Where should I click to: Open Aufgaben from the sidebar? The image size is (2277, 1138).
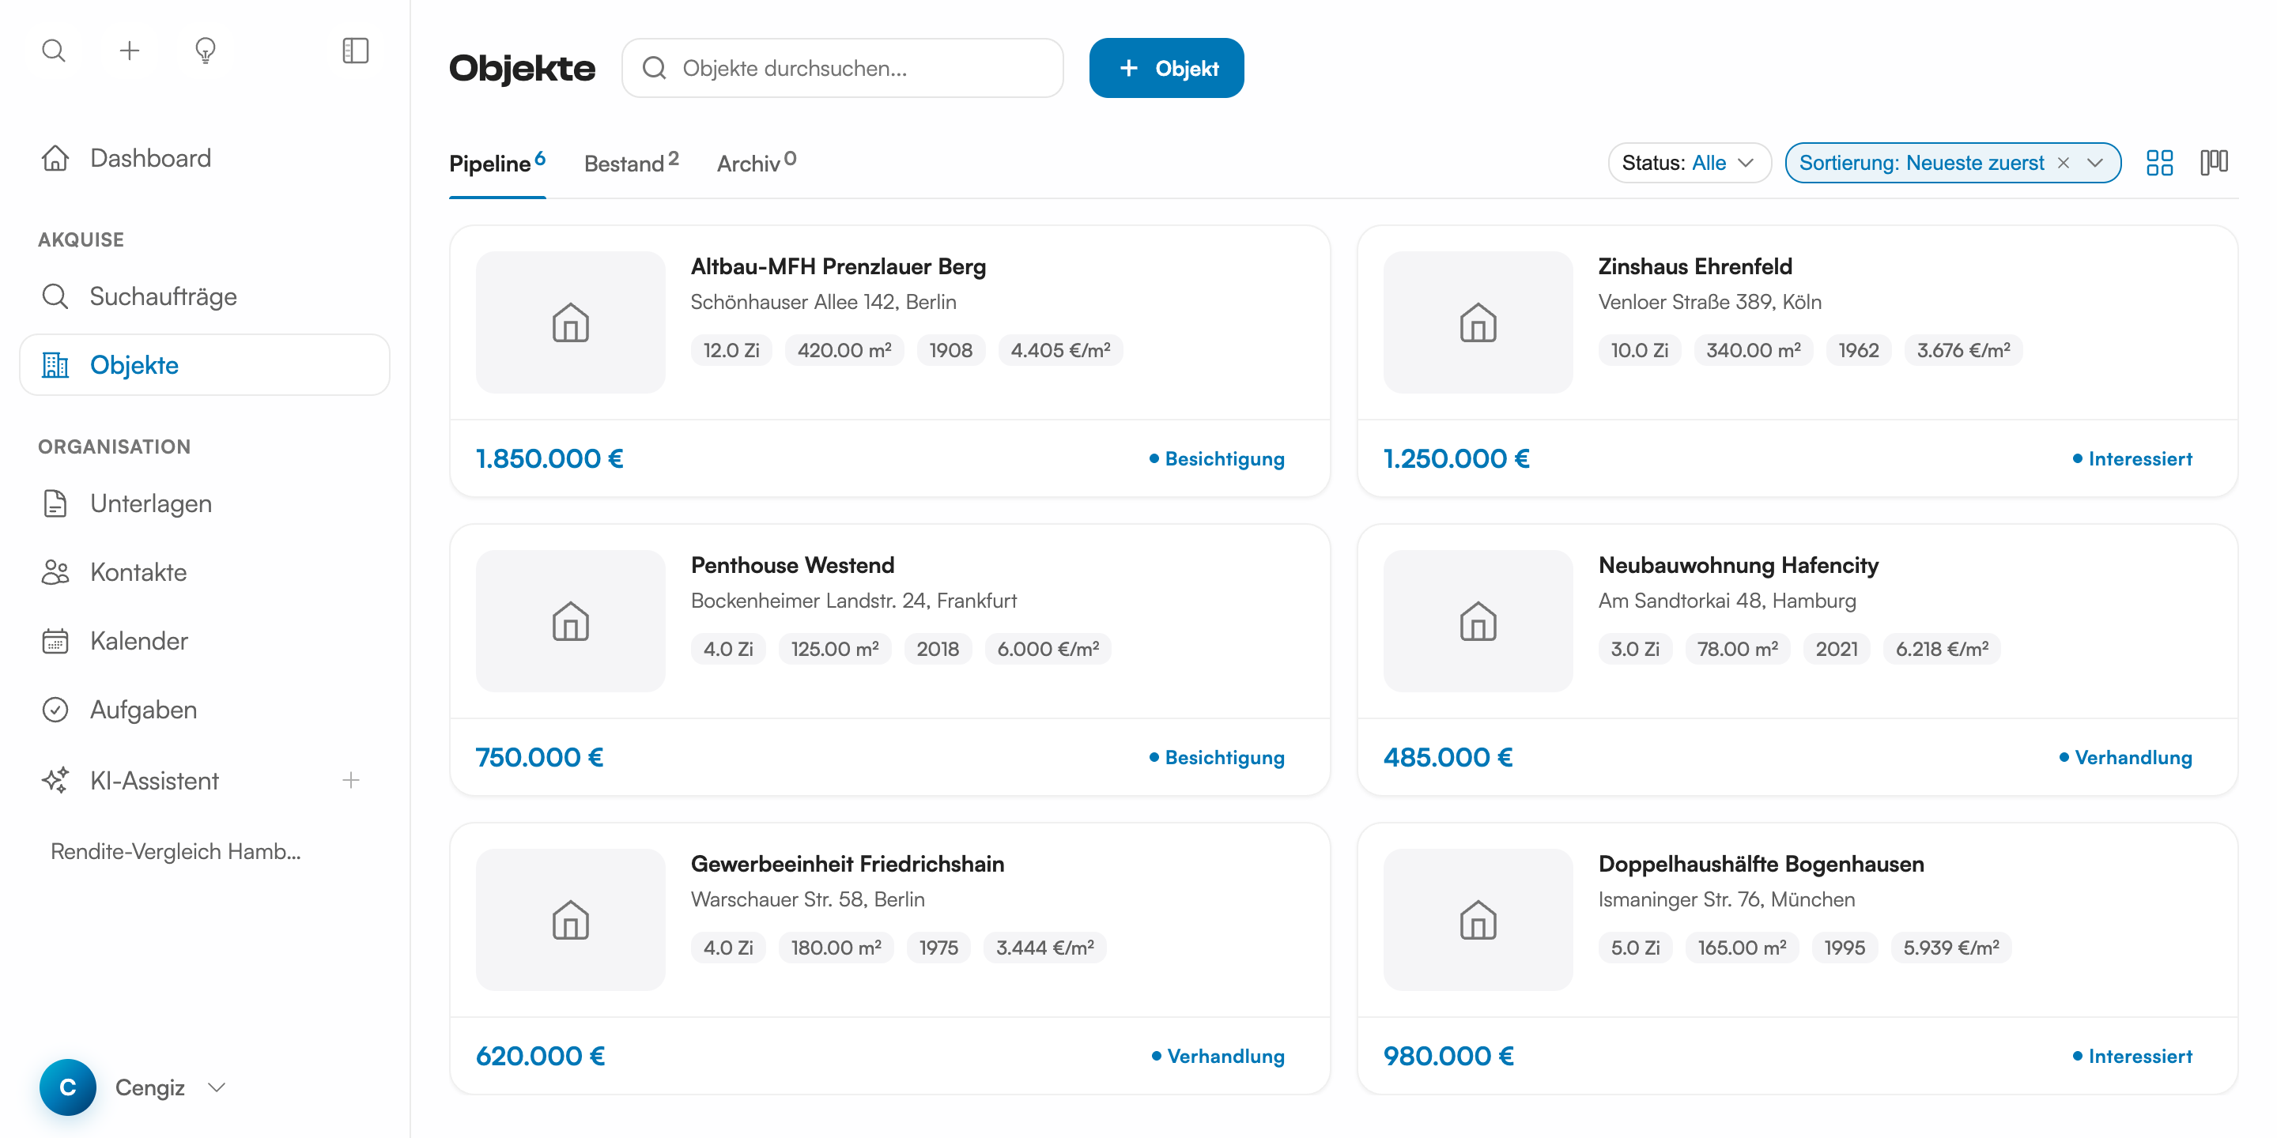(143, 710)
